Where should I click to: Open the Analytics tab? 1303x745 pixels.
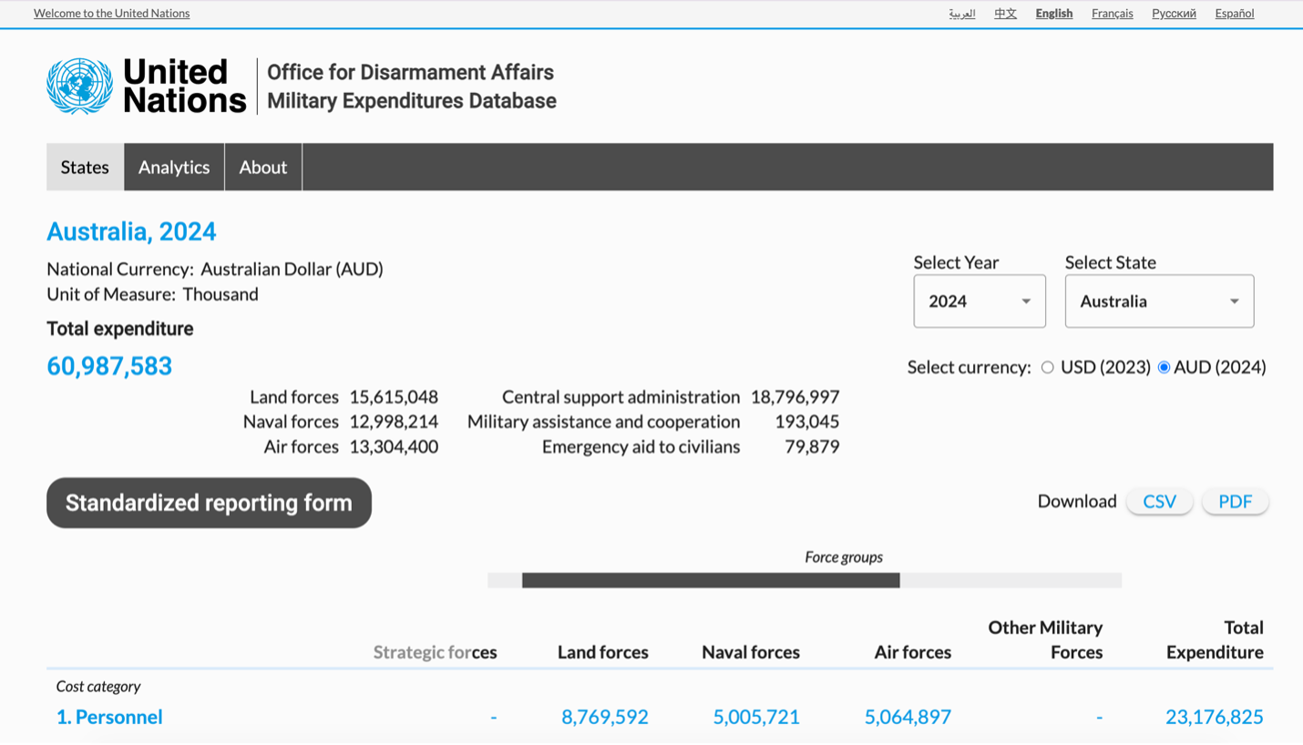point(174,167)
